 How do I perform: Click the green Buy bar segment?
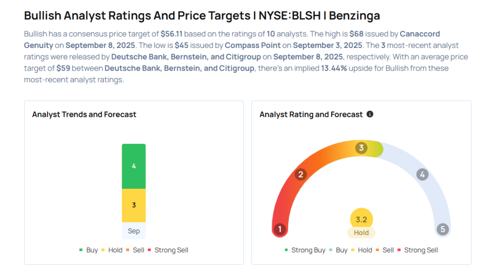134,166
